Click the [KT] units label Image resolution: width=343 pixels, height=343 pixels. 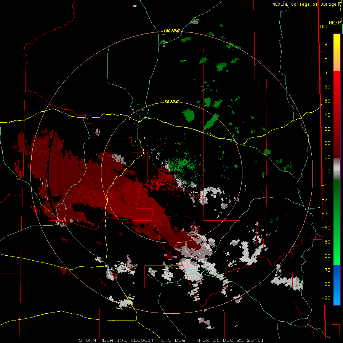325,26
